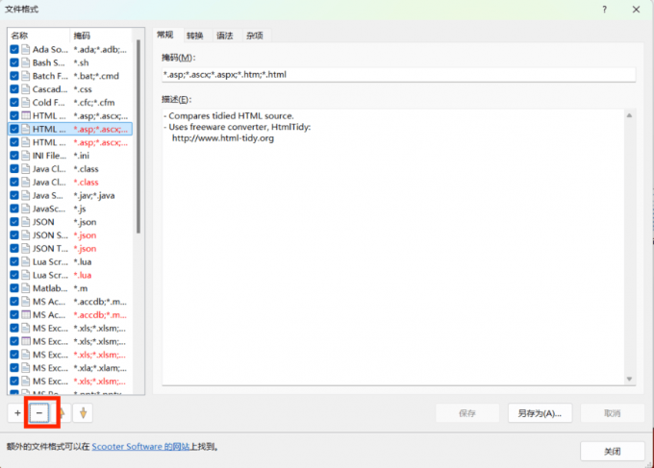Toggle the Bash S... format checkbox
Image resolution: width=654 pixels, height=468 pixels.
coord(14,62)
